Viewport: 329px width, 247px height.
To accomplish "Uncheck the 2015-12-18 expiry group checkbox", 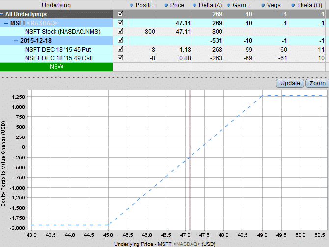I will coord(120,40).
